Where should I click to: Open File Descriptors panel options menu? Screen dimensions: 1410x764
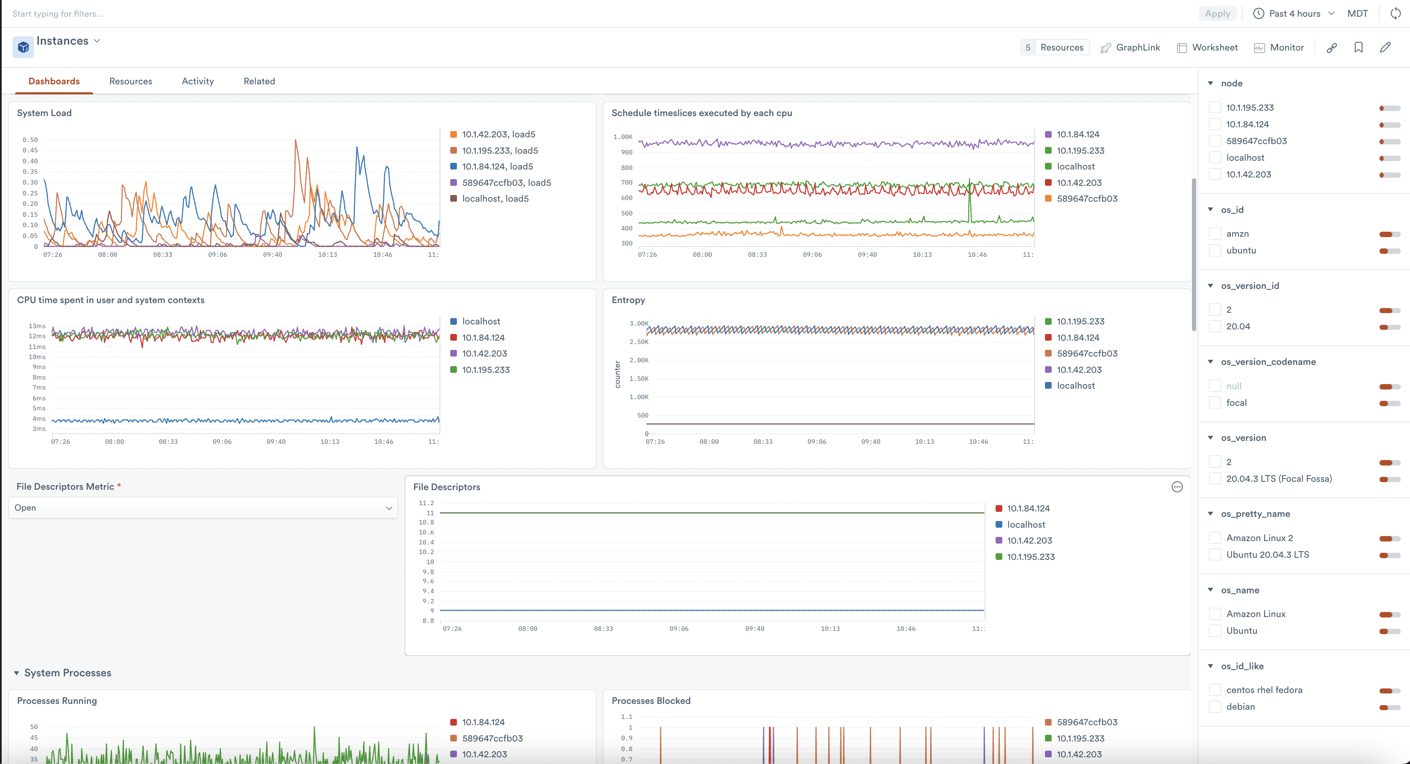[1177, 487]
